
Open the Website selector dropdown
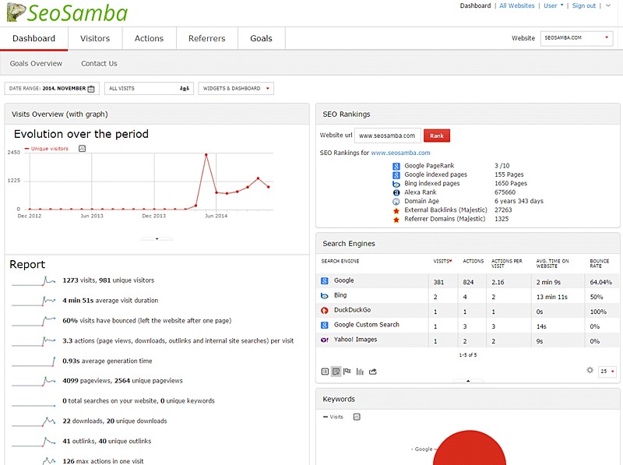[576, 38]
